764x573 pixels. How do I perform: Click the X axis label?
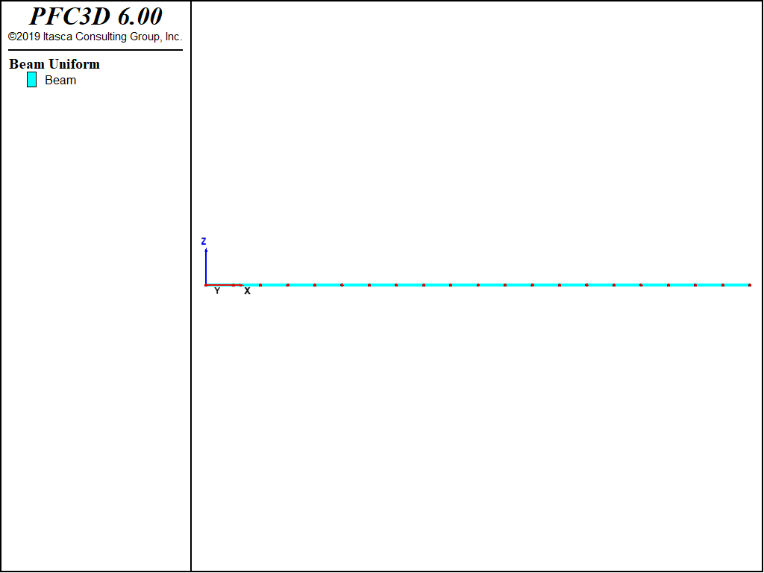[247, 291]
